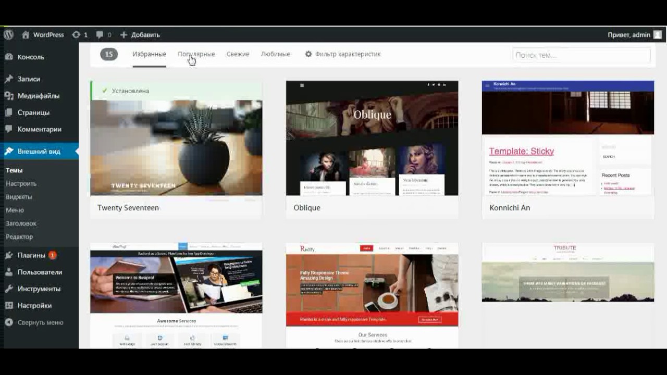Click the theme count badge 15
This screenshot has width=667, height=375.
[109, 54]
